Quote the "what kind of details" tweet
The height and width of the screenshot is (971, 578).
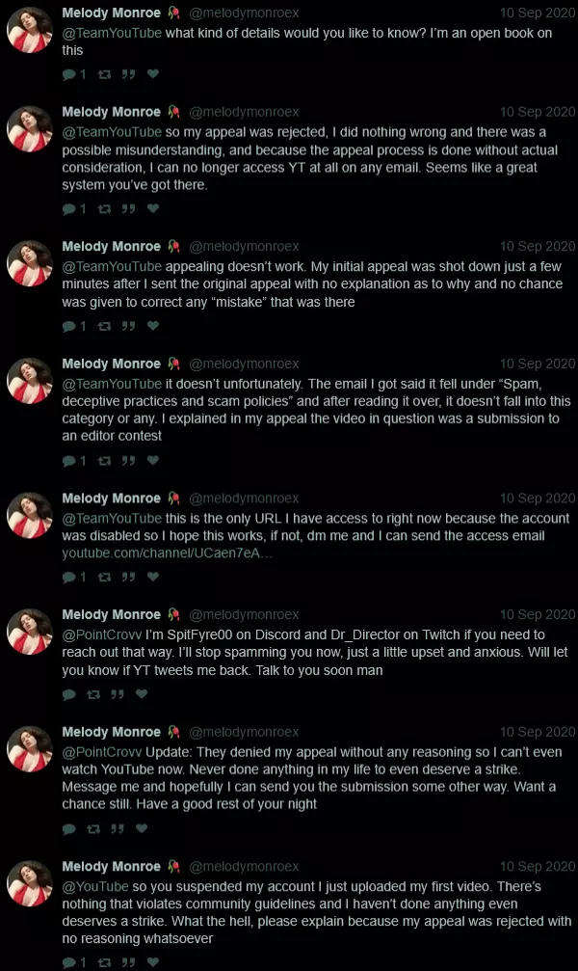(128, 74)
